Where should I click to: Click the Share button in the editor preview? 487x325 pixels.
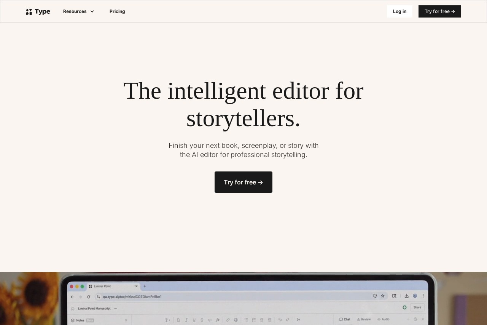click(417, 307)
